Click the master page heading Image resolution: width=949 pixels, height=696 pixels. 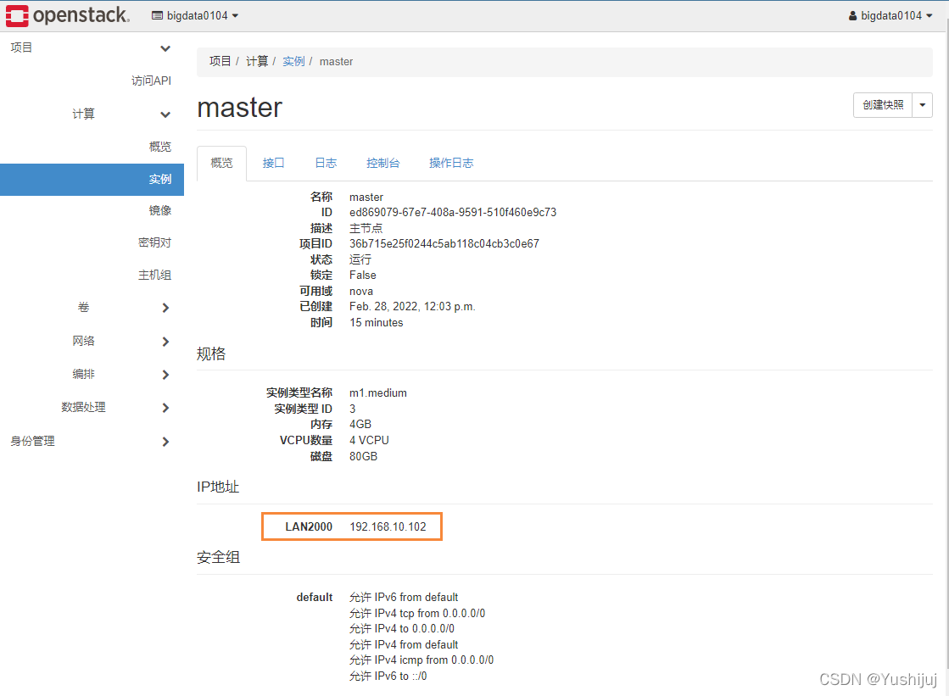tap(240, 108)
